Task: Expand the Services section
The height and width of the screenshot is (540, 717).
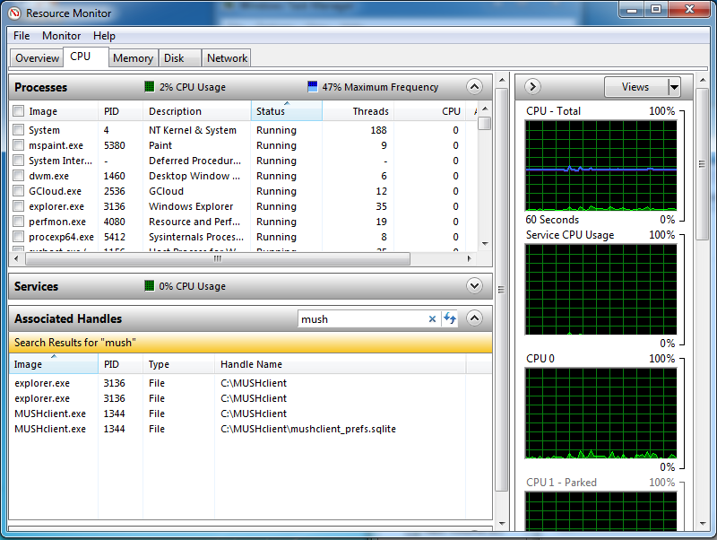Action: 475,286
